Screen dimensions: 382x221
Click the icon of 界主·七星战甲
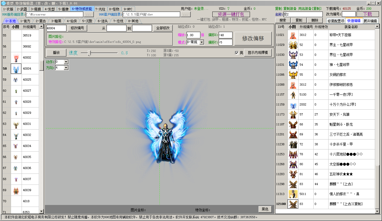click(x=293, y=45)
